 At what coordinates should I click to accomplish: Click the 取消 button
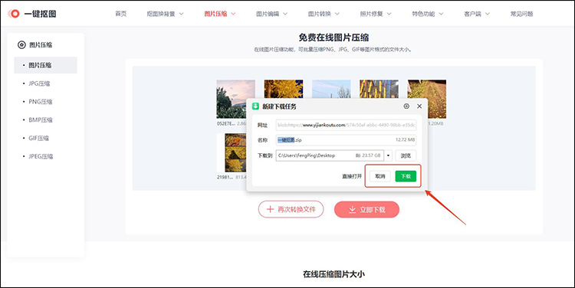(380, 176)
